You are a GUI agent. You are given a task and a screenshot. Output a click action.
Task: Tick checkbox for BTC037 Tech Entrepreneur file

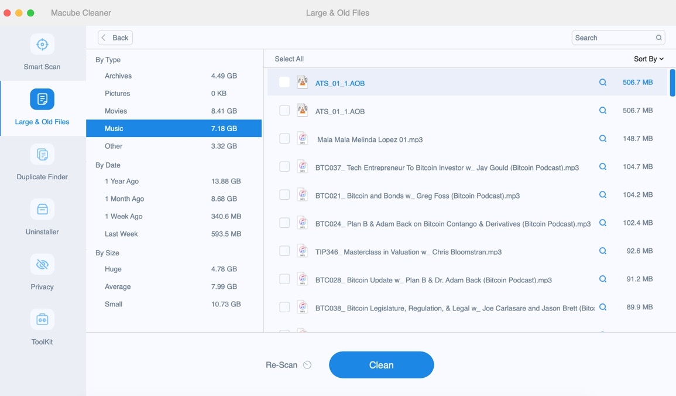pyautogui.click(x=284, y=166)
